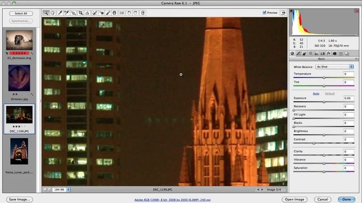Open the Split Toning panel tab

click(317, 54)
